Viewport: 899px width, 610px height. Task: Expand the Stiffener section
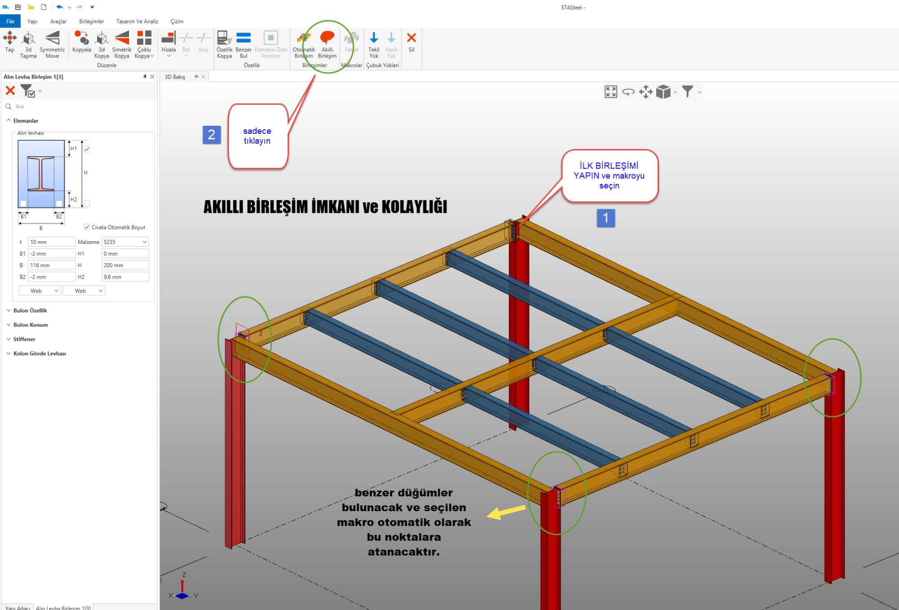pos(24,339)
